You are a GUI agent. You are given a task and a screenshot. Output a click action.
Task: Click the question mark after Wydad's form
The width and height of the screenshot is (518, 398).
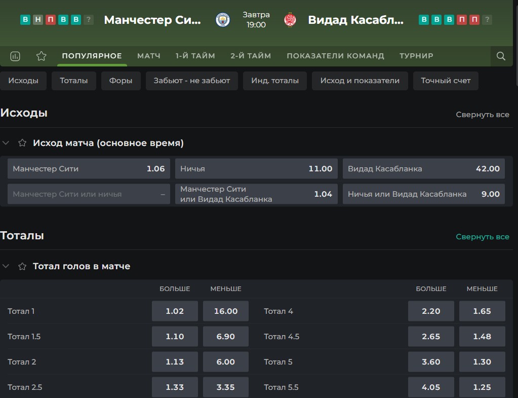(487, 20)
